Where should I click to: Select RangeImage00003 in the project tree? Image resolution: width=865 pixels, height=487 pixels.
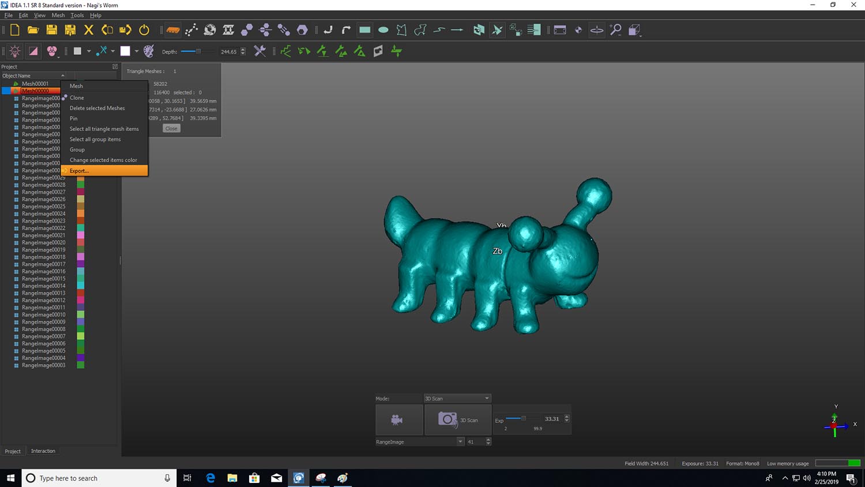[x=43, y=365]
